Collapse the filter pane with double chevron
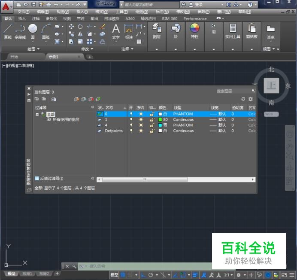This screenshot has width=297, height=280. tap(92, 107)
